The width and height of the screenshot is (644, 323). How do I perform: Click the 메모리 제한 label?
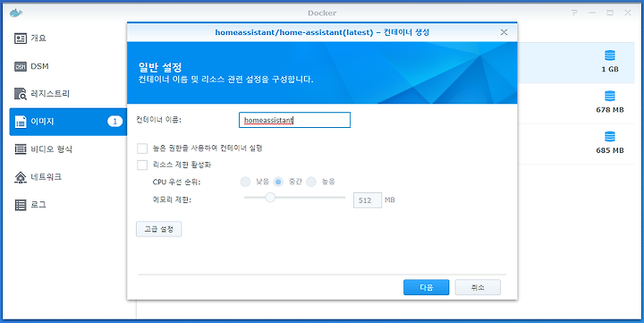tap(172, 200)
